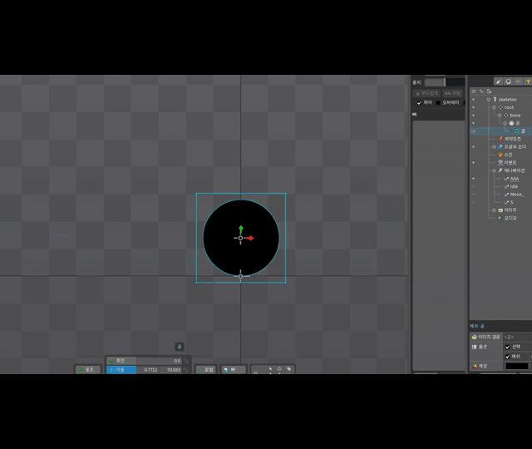Collapse the 공 slot expander circle
Screen dimensions: 532x449
tap(505, 123)
